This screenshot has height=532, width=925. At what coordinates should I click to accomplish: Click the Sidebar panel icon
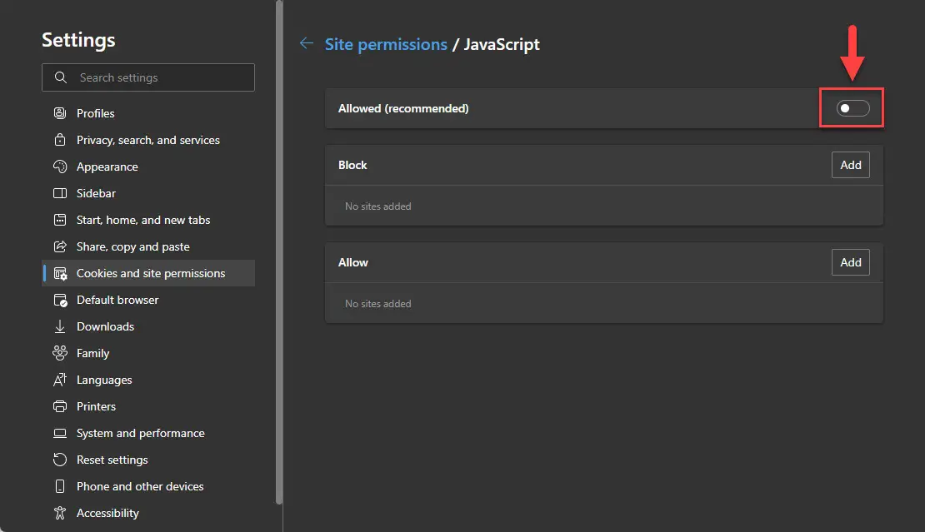point(59,193)
